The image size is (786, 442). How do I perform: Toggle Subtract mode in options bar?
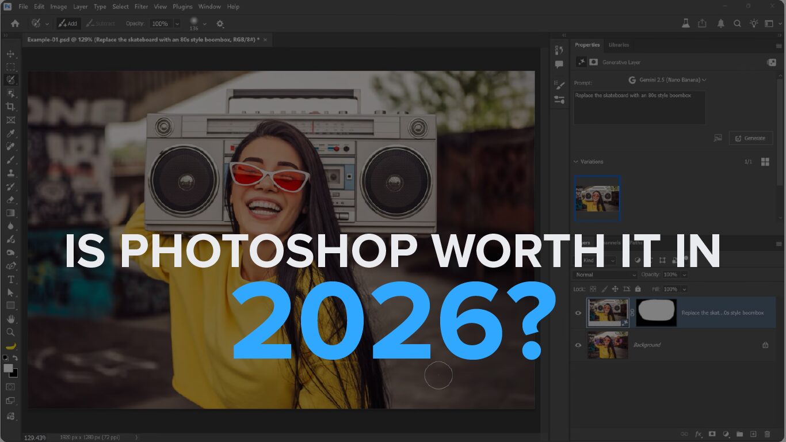100,24
